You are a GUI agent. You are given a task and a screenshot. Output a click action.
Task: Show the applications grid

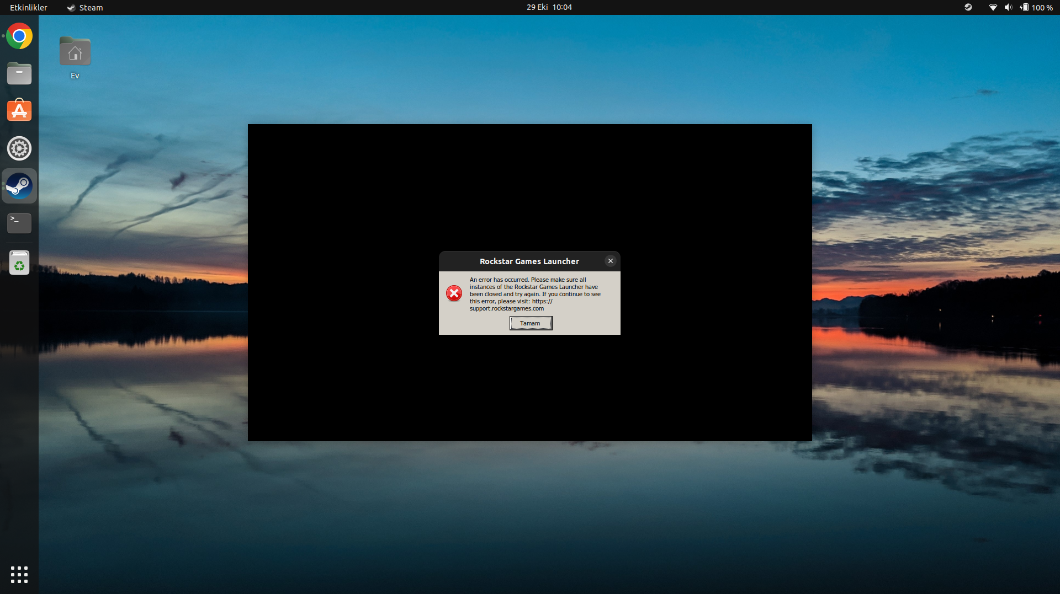[19, 574]
